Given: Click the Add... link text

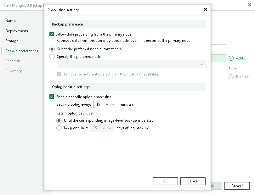Looking at the screenshot, I should pyautogui.click(x=241, y=58).
